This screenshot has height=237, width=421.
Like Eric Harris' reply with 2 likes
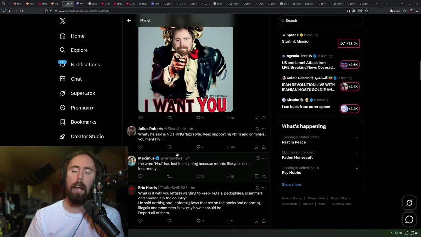tap(200, 221)
